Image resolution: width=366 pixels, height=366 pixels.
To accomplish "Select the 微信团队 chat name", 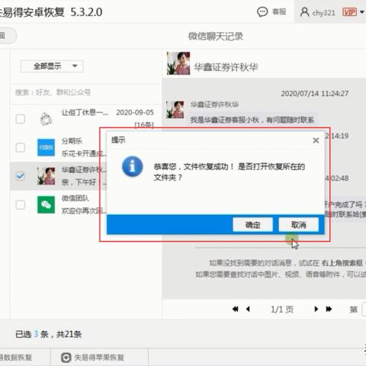I will point(75,198).
